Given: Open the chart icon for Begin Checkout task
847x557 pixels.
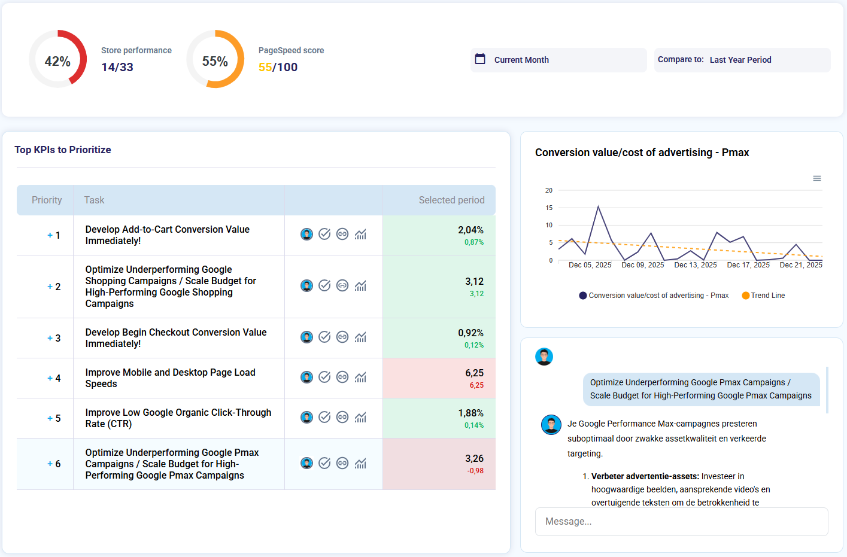Looking at the screenshot, I should pyautogui.click(x=360, y=337).
